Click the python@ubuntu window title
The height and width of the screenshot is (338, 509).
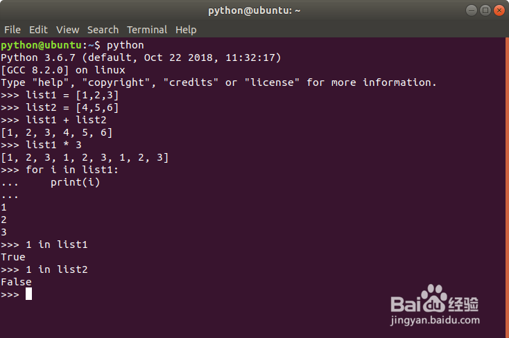254,10
